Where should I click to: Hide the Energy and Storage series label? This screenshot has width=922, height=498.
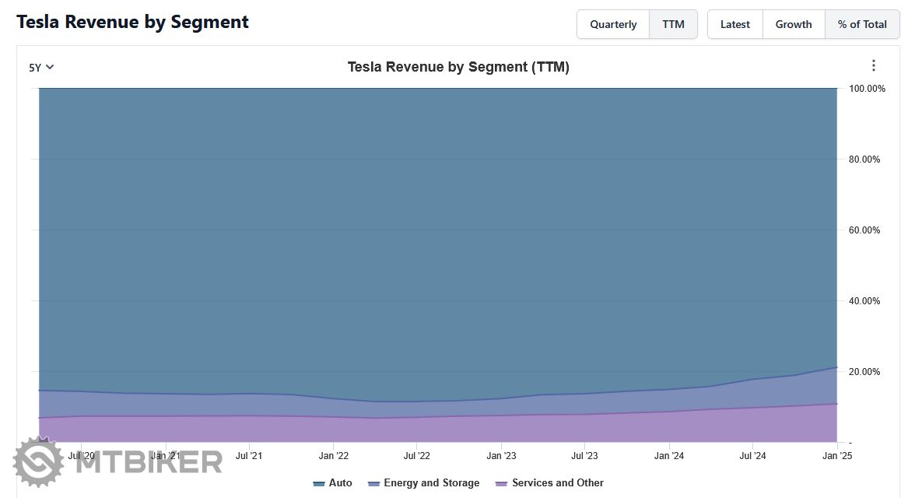click(x=431, y=483)
